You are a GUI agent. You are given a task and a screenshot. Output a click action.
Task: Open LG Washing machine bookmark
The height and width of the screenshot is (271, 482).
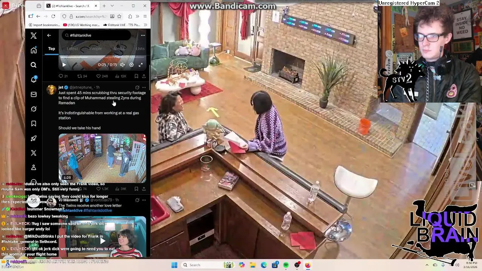(82, 25)
